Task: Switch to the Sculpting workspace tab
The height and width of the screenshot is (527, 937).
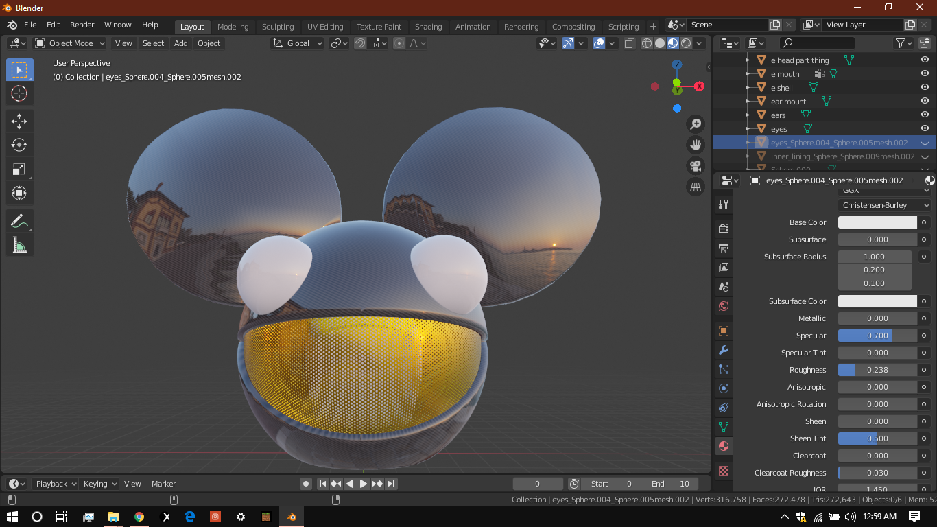Action: (278, 27)
